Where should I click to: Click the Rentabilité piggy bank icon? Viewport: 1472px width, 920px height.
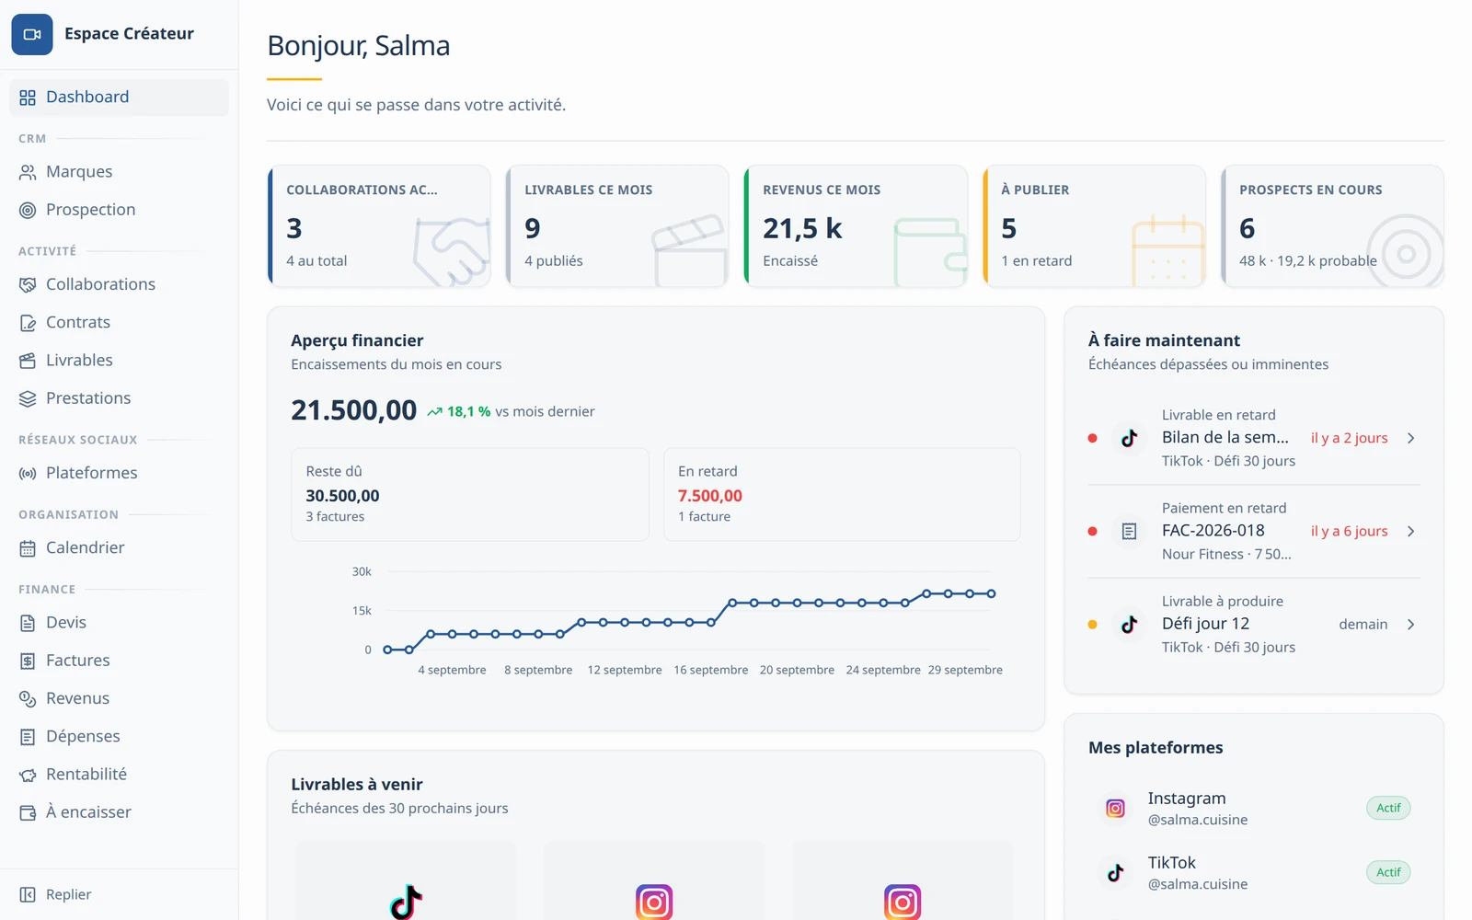28,775
